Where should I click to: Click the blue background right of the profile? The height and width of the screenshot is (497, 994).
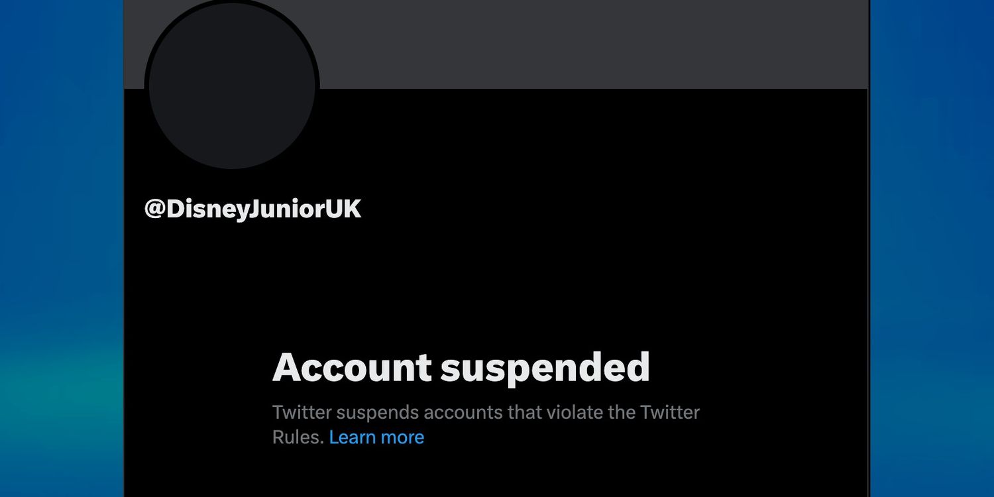[x=931, y=199]
